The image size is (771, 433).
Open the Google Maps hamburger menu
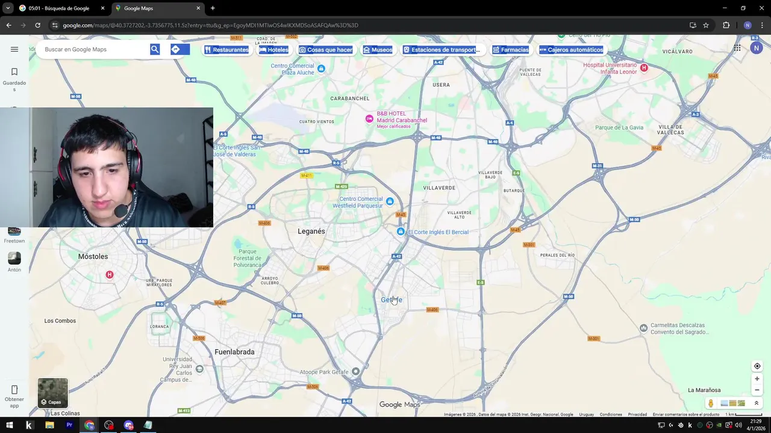14,49
